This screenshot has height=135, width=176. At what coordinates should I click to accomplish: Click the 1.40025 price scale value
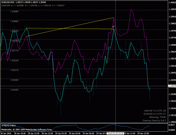coord(173,2)
